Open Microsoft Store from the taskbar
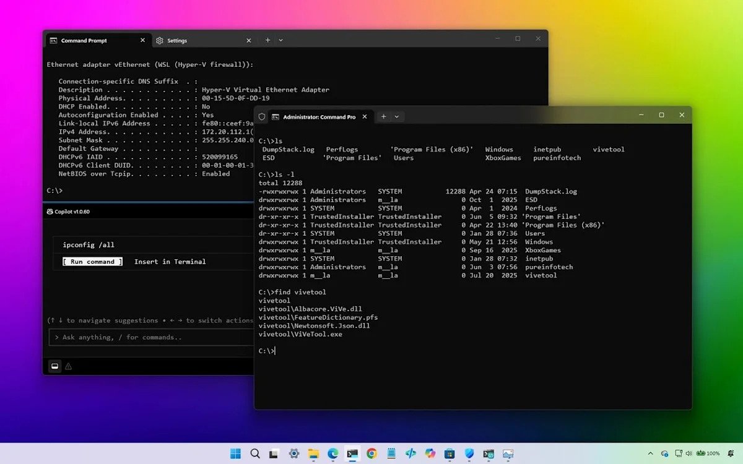This screenshot has height=464, width=743. pyautogui.click(x=450, y=453)
